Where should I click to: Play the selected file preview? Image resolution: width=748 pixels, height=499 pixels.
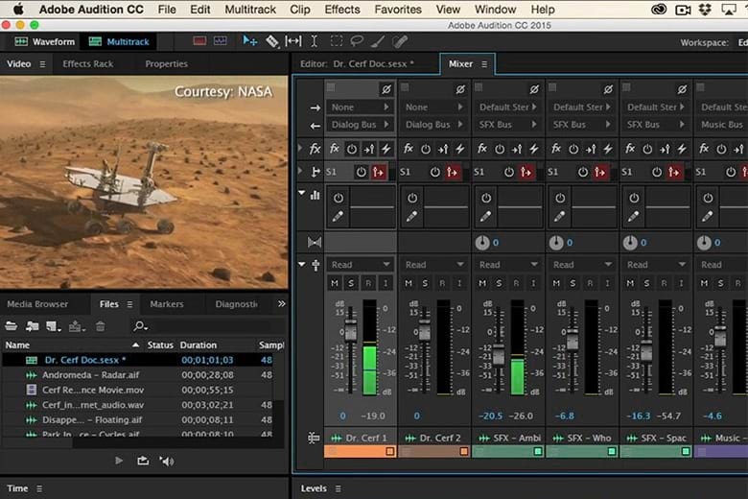(x=119, y=461)
